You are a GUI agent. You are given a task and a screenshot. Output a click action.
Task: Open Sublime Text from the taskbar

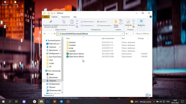click(x=55, y=101)
